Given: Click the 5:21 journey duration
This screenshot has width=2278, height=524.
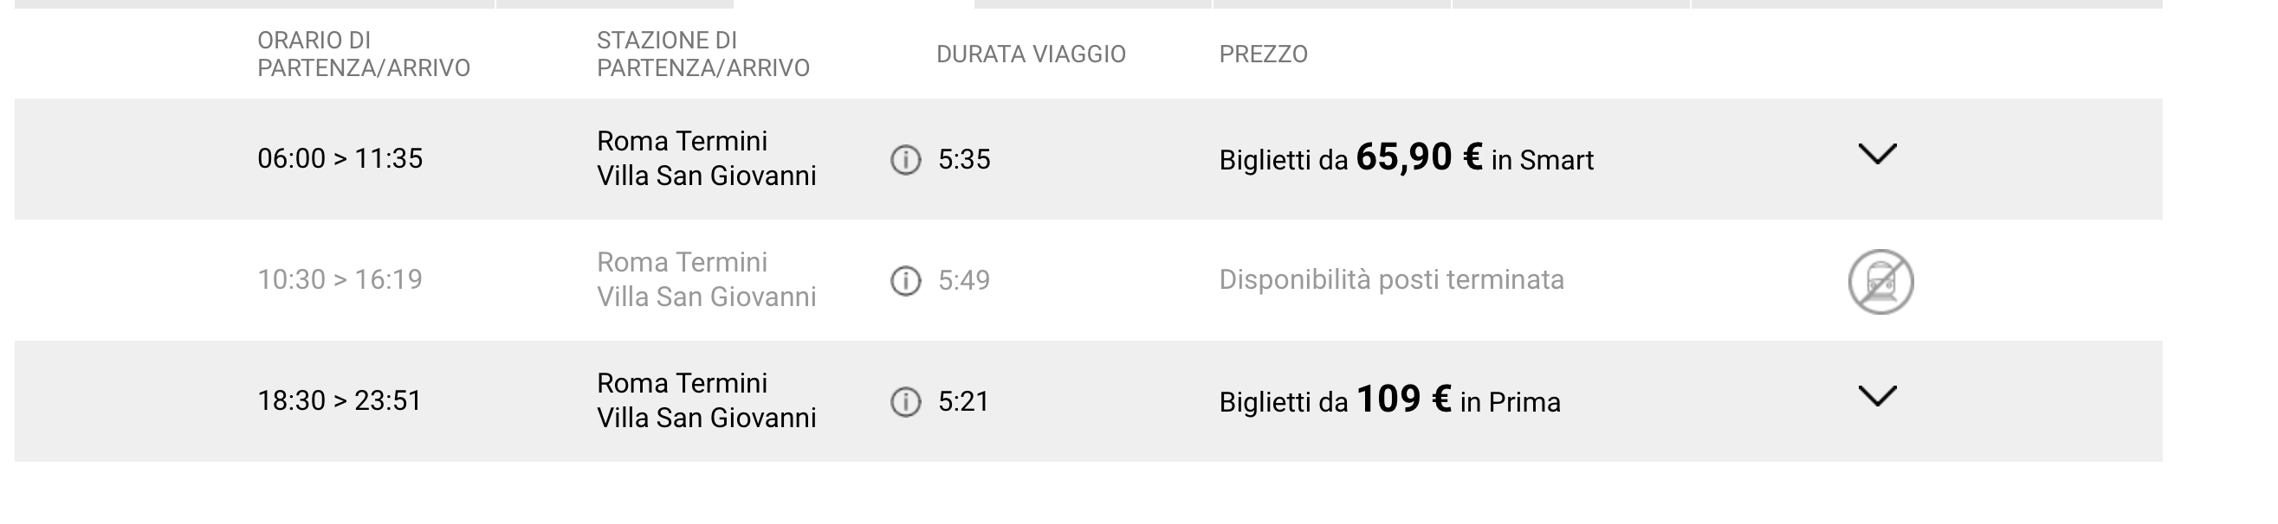Looking at the screenshot, I should pyautogui.click(x=963, y=401).
